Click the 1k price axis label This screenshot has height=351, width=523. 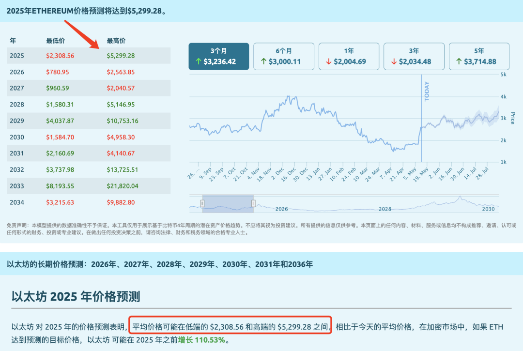pyautogui.click(x=503, y=162)
